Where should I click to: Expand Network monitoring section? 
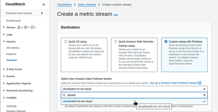click(4, 90)
